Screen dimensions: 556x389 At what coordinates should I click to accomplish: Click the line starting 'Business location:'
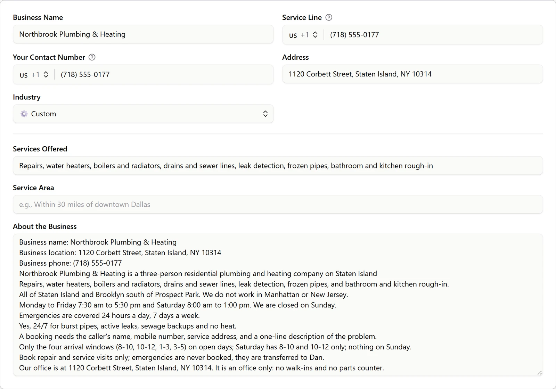(120, 253)
